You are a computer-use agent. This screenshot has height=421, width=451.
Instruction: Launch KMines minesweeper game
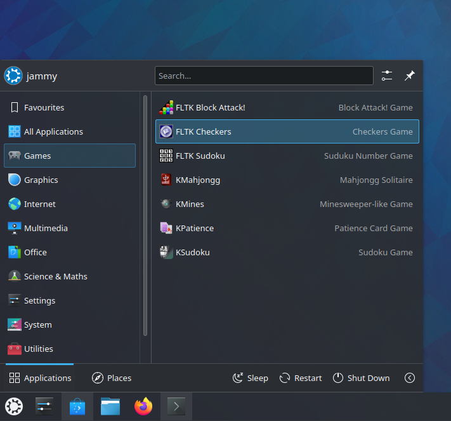(x=287, y=204)
